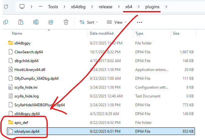205x140 pixels.
Task: Select scylla_hide.log file name
Action: pyautogui.click(x=26, y=96)
